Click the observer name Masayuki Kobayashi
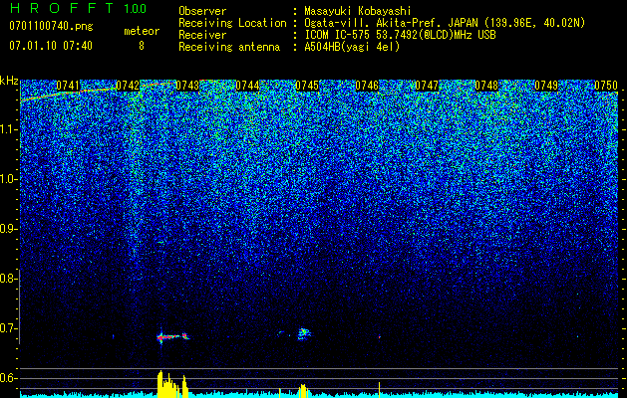The image size is (627, 398). click(x=358, y=11)
